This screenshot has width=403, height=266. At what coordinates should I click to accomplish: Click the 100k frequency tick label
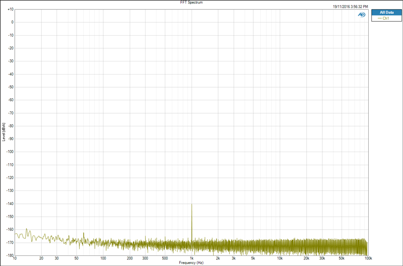(x=368, y=258)
